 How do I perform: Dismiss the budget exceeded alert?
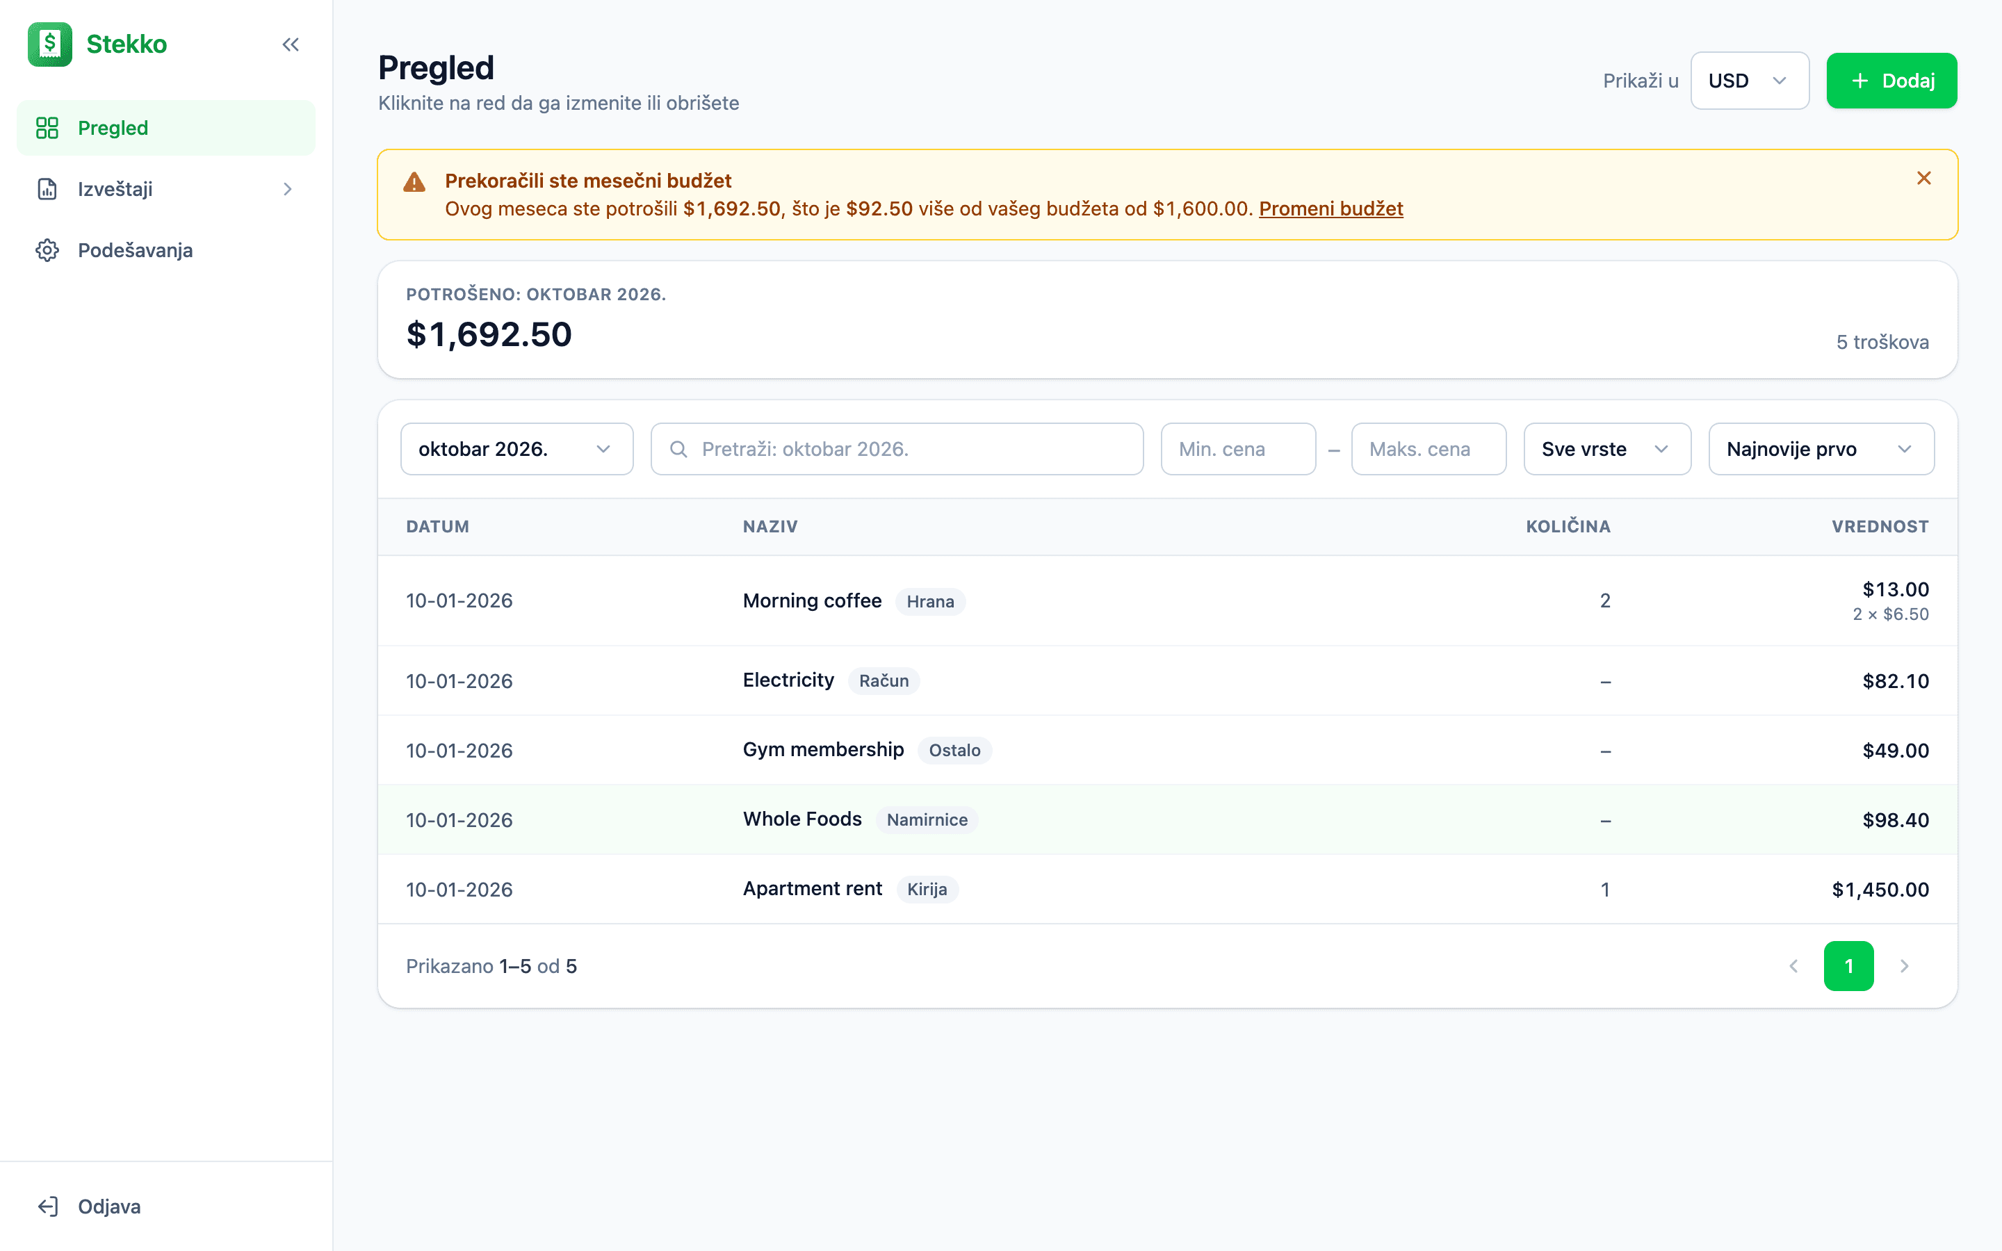coord(1923,178)
